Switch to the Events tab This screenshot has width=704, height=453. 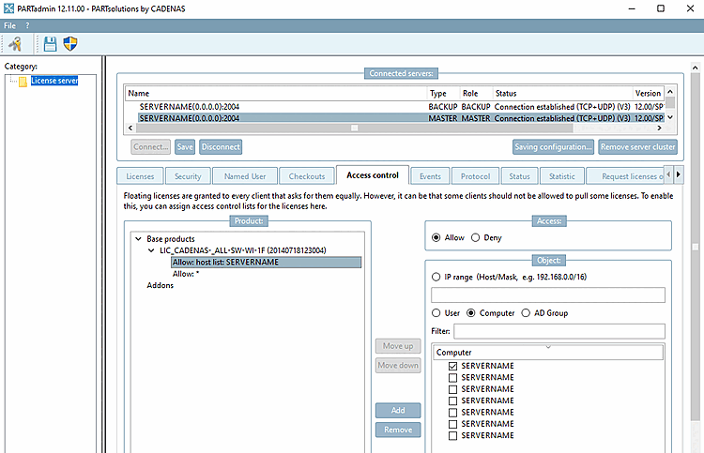click(x=430, y=176)
